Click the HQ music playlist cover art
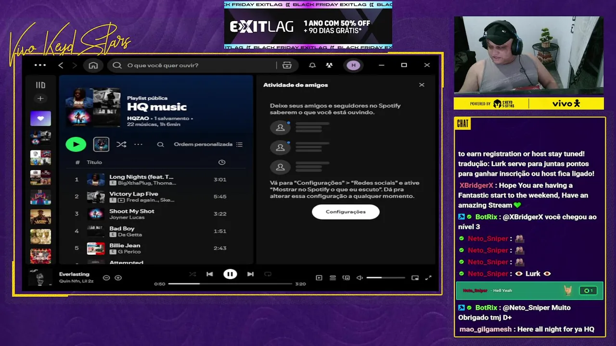 [93, 108]
